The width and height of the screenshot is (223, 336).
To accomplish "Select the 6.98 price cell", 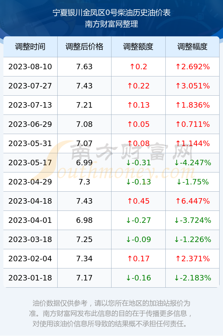I will coord(84,220).
